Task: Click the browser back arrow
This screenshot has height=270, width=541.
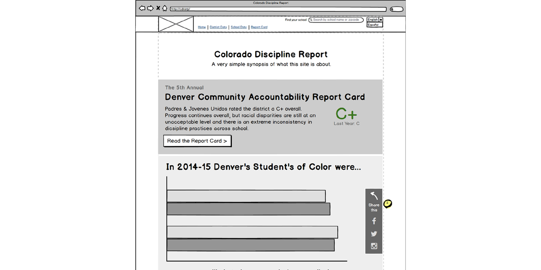Action: click(142, 9)
